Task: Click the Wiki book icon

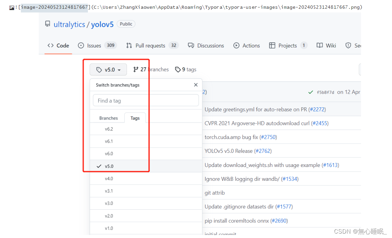Action: point(320,45)
